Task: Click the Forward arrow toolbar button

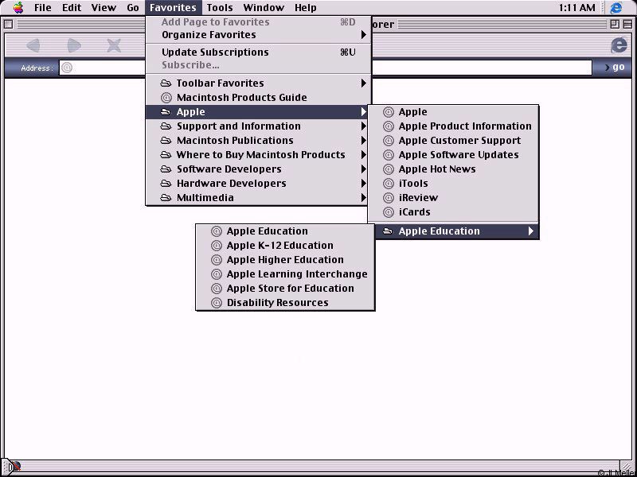Action: (74, 45)
